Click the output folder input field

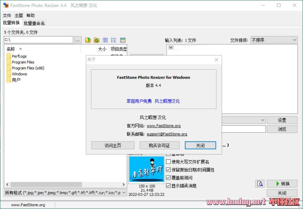(244, 129)
